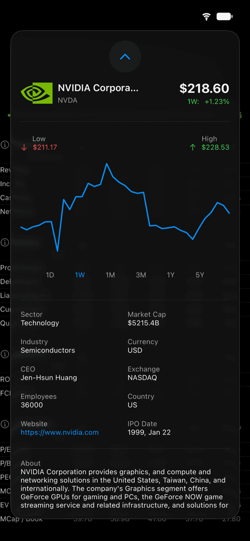Select the 5Y chart range
Image resolution: width=250 pixels, height=541 pixels.
click(x=200, y=275)
